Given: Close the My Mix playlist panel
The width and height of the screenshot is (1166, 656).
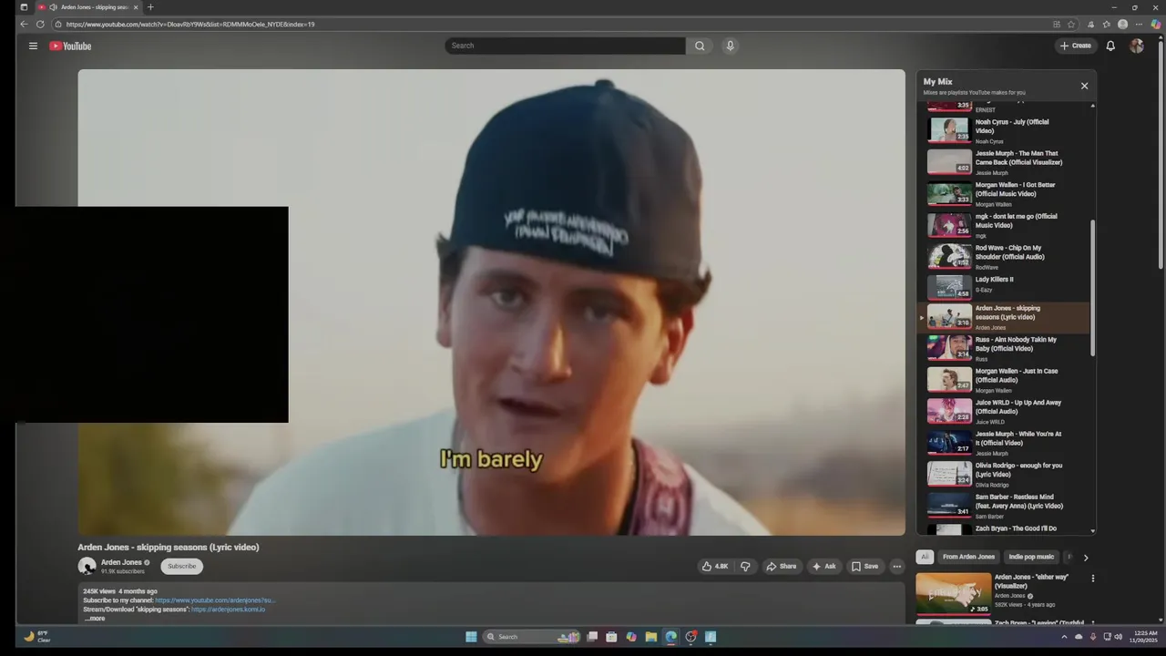Looking at the screenshot, I should click(x=1084, y=86).
